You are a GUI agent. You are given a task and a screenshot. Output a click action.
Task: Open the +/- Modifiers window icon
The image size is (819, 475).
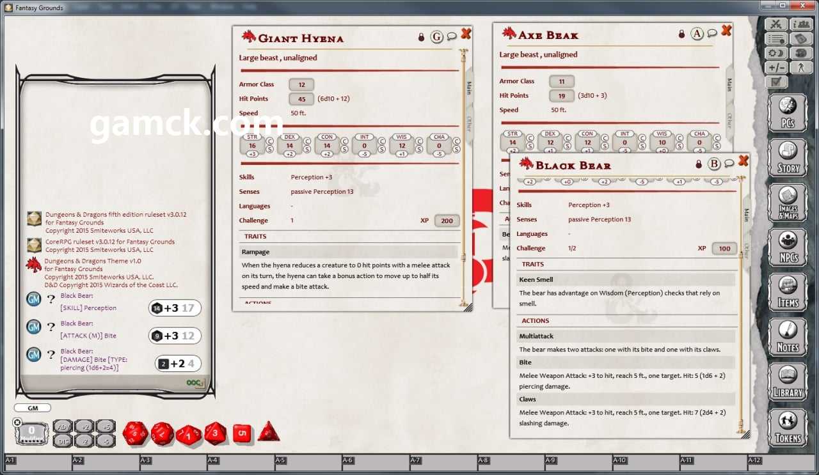(776, 67)
